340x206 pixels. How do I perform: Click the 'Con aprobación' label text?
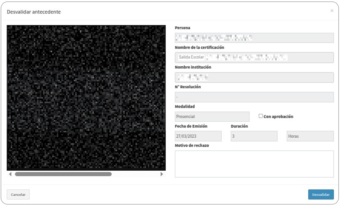tap(278, 117)
